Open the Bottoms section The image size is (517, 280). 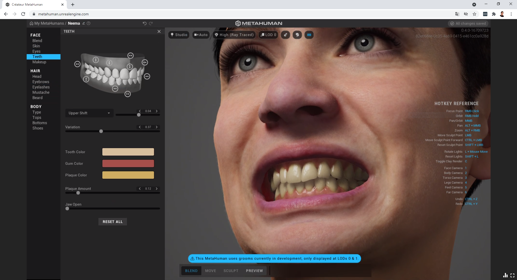pos(40,123)
